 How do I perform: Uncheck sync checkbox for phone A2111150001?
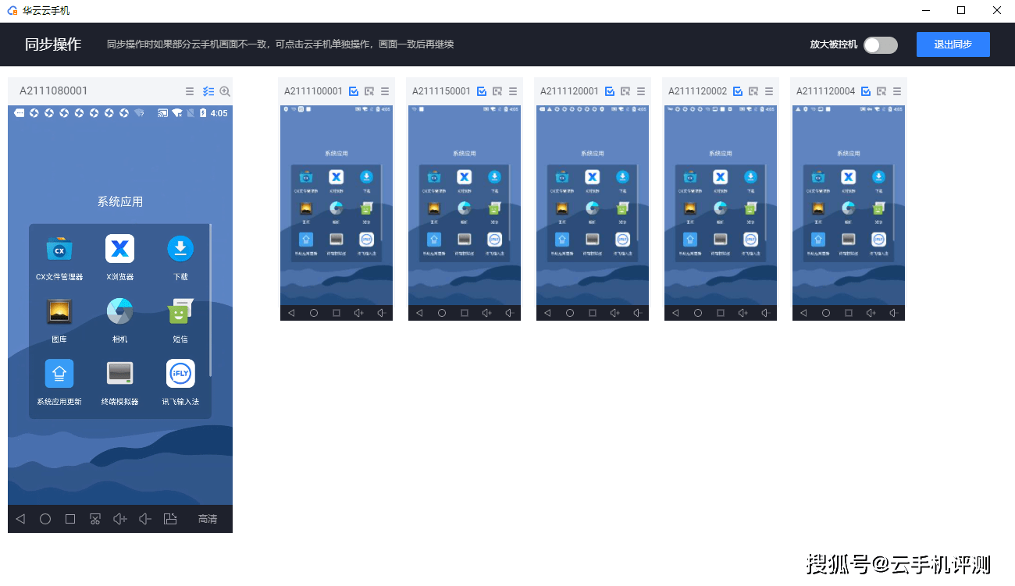(482, 91)
